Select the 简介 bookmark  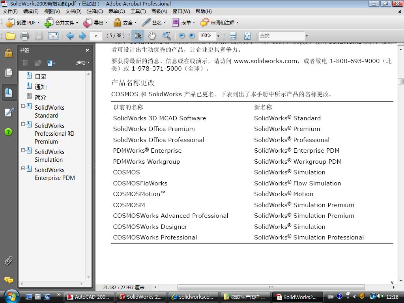[x=41, y=97]
